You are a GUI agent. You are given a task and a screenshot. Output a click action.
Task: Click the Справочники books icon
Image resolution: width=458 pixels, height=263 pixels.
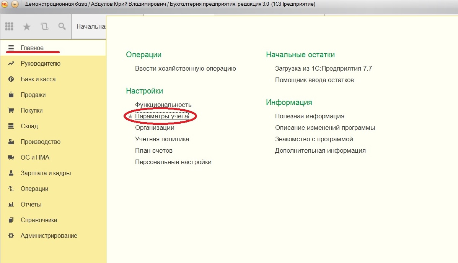(x=11, y=220)
